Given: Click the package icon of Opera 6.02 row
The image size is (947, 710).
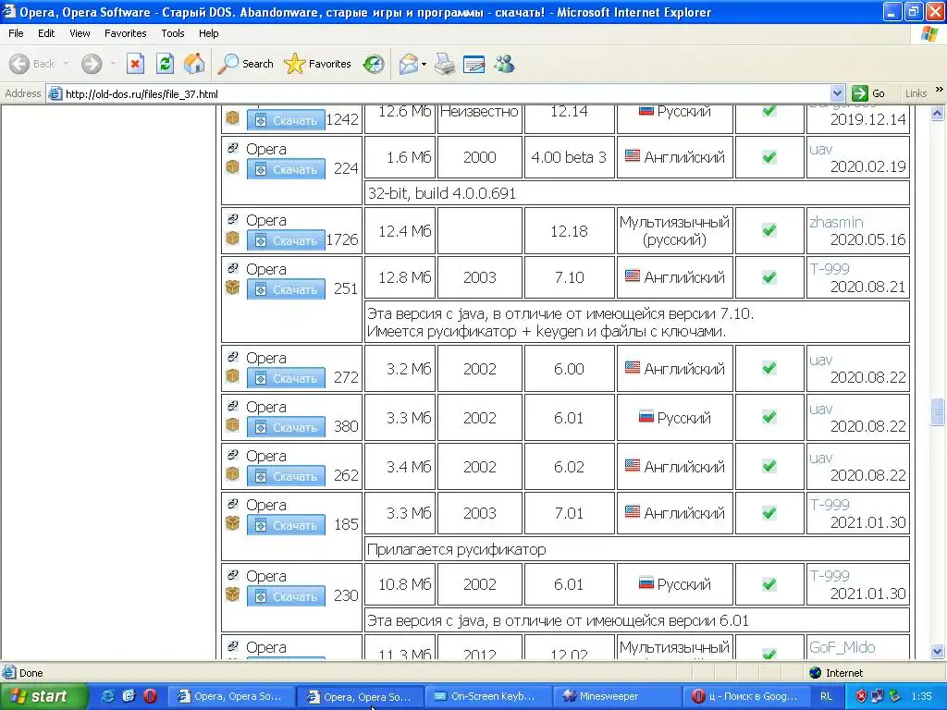Looking at the screenshot, I should (x=232, y=474).
